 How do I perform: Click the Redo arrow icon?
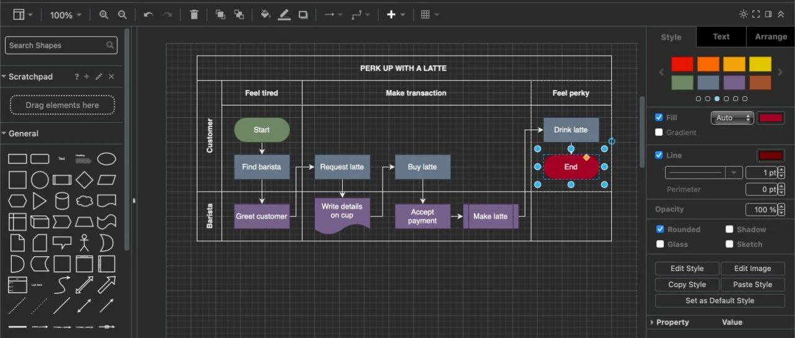167,14
